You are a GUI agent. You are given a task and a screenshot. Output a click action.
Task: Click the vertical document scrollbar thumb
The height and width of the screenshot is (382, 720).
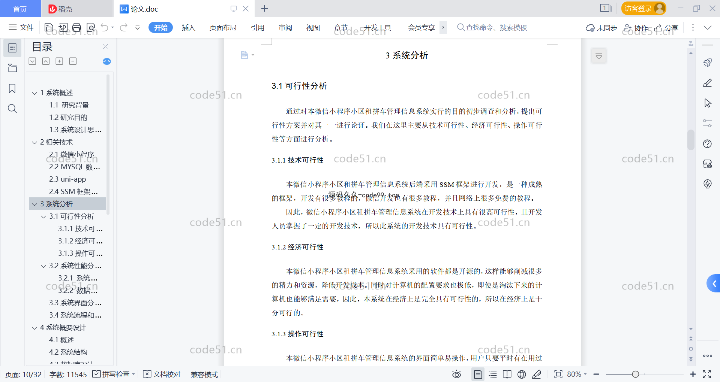(691, 140)
